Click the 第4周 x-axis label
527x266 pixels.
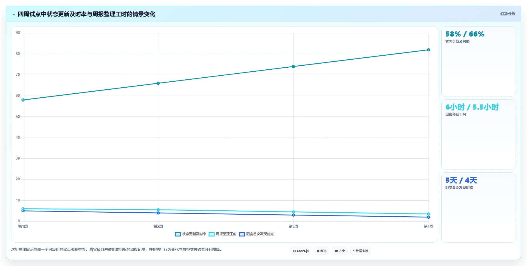(428, 226)
